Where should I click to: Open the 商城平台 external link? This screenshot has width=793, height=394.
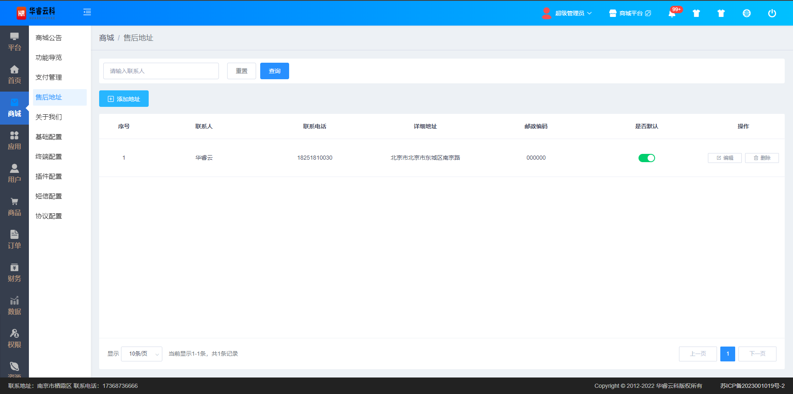(x=630, y=13)
